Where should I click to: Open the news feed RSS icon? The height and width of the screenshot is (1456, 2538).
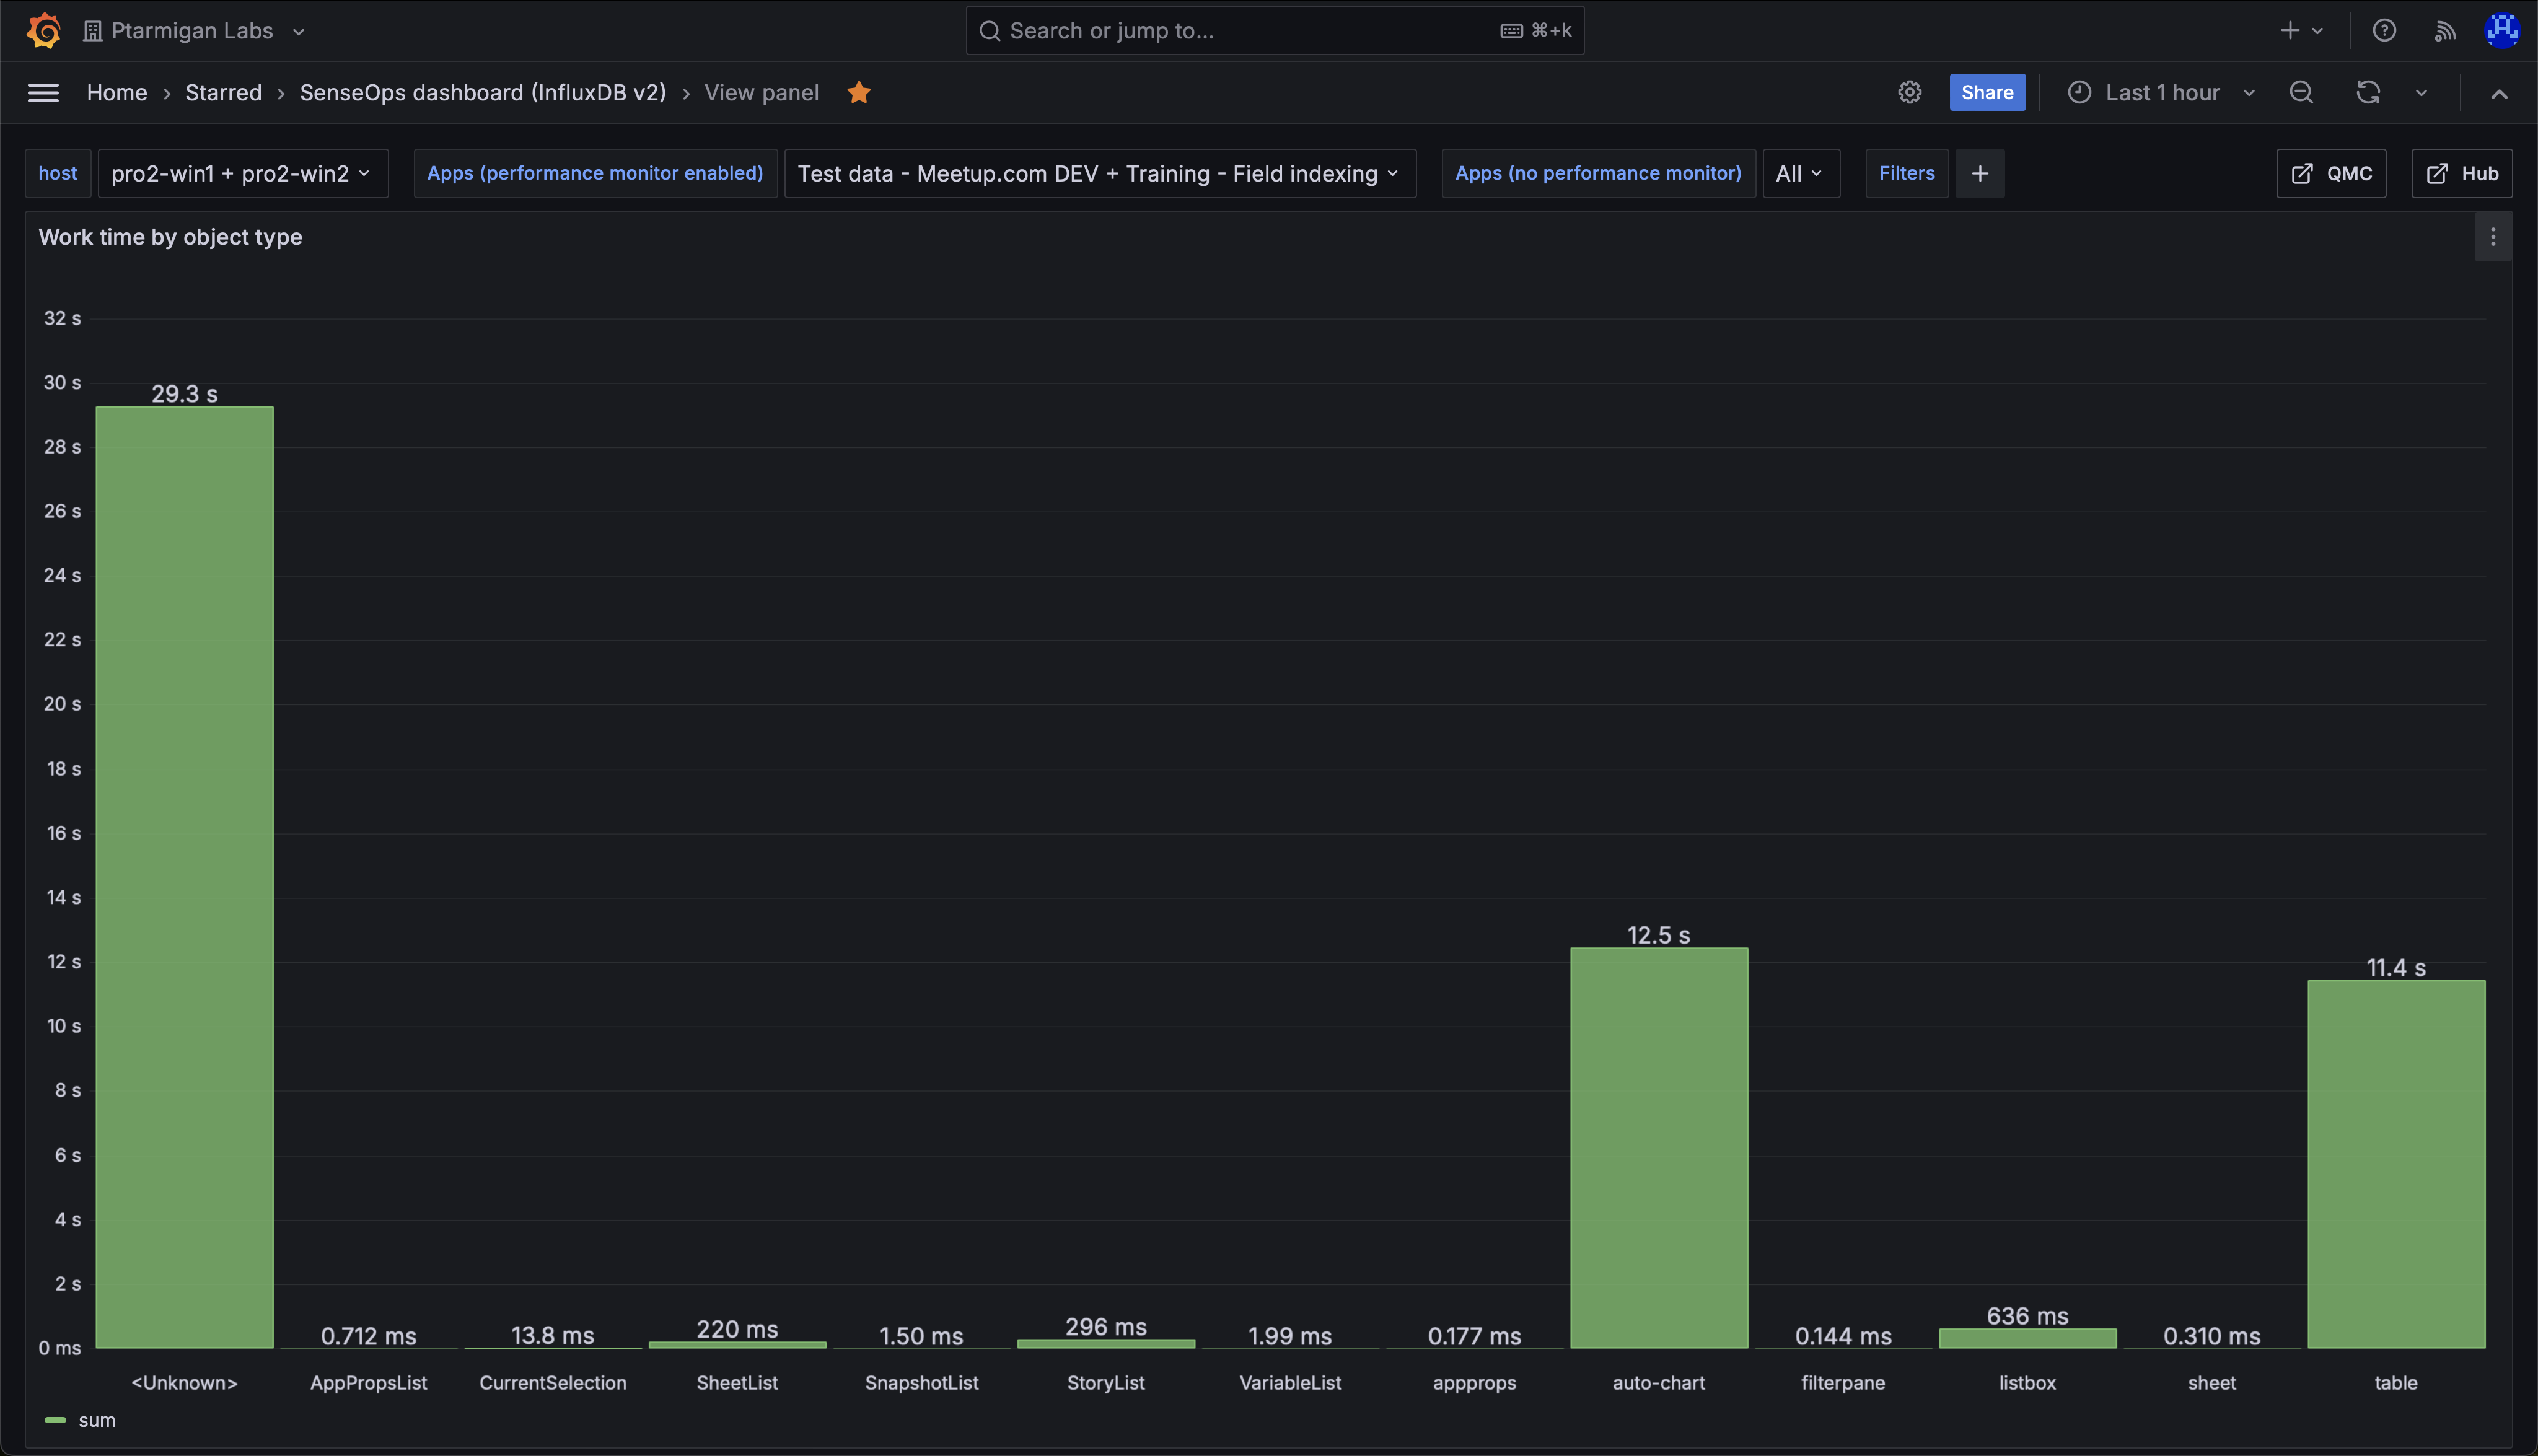point(2444,31)
